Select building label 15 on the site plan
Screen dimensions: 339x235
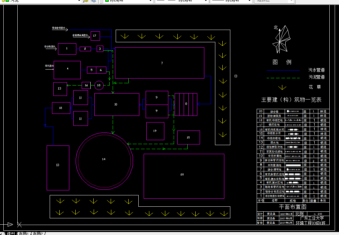pos(188,137)
